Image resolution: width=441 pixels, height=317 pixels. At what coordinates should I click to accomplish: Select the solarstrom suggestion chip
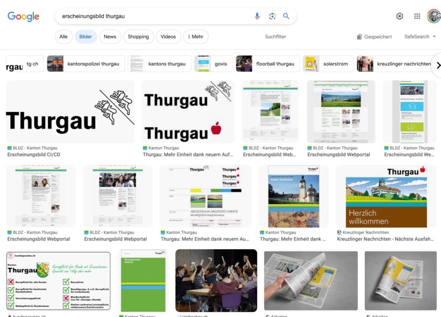(328, 64)
